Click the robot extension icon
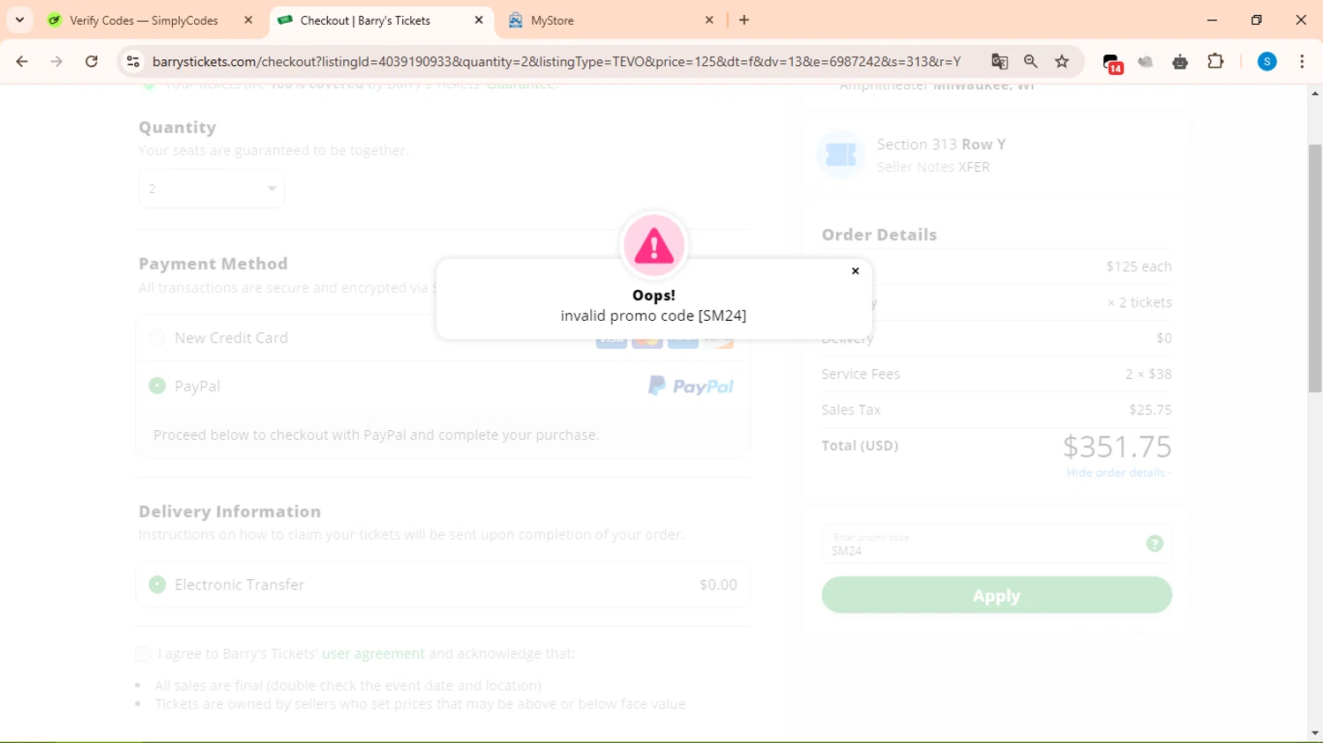The width and height of the screenshot is (1323, 743). click(x=1180, y=62)
